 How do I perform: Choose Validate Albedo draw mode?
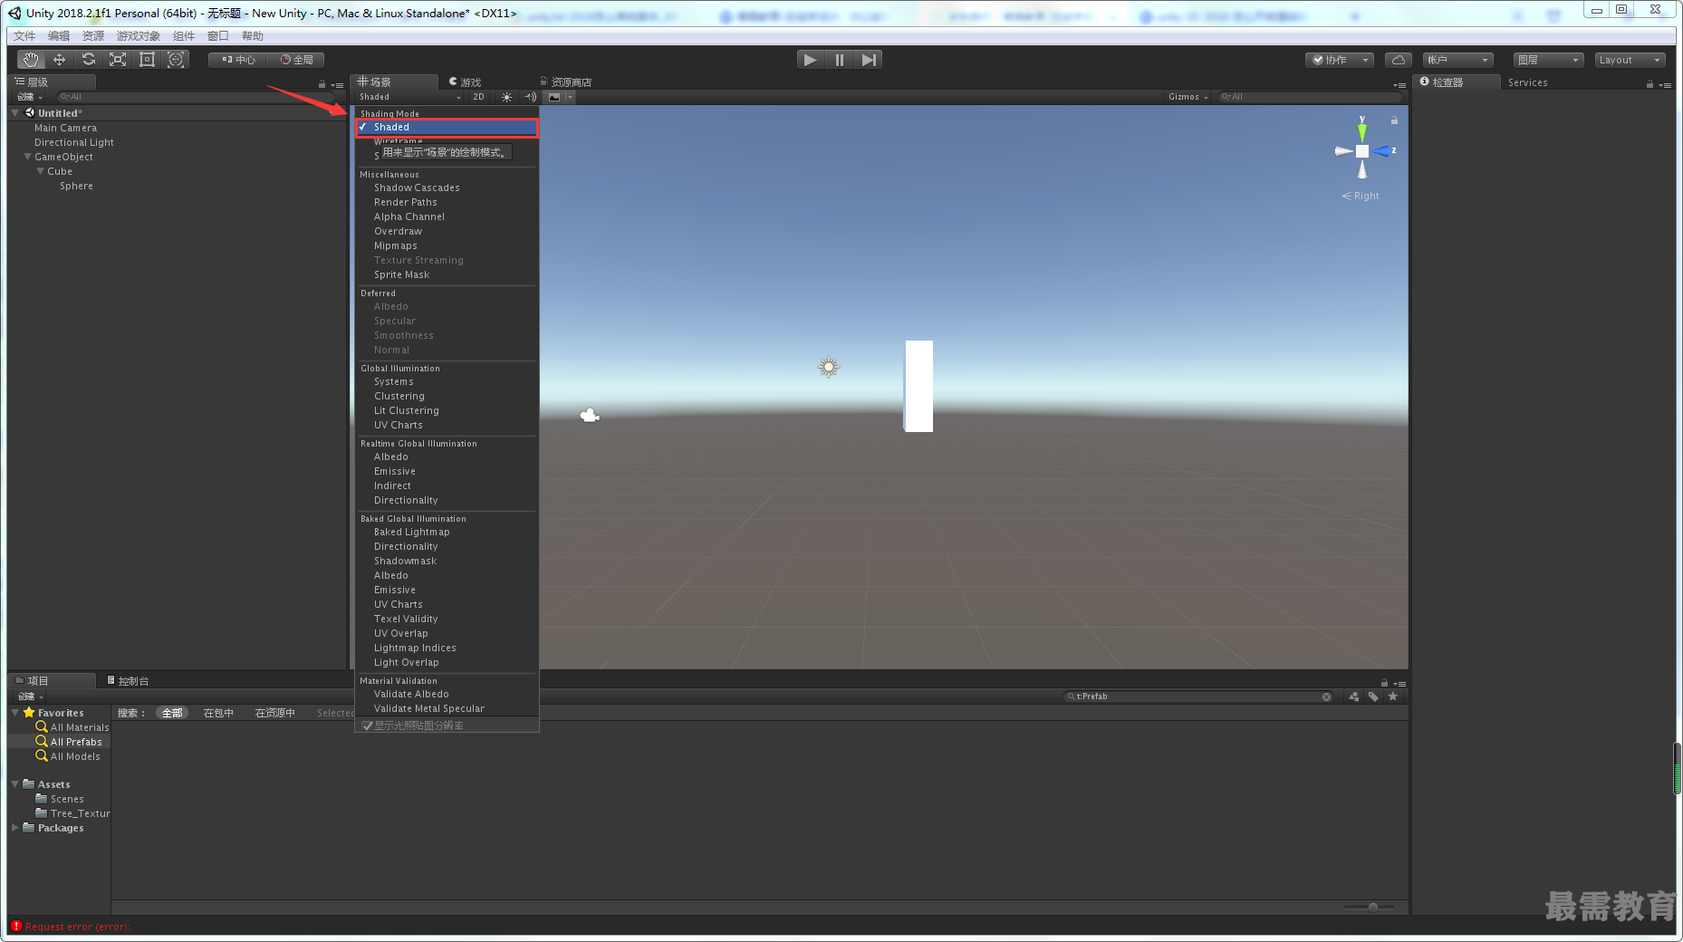447,695
